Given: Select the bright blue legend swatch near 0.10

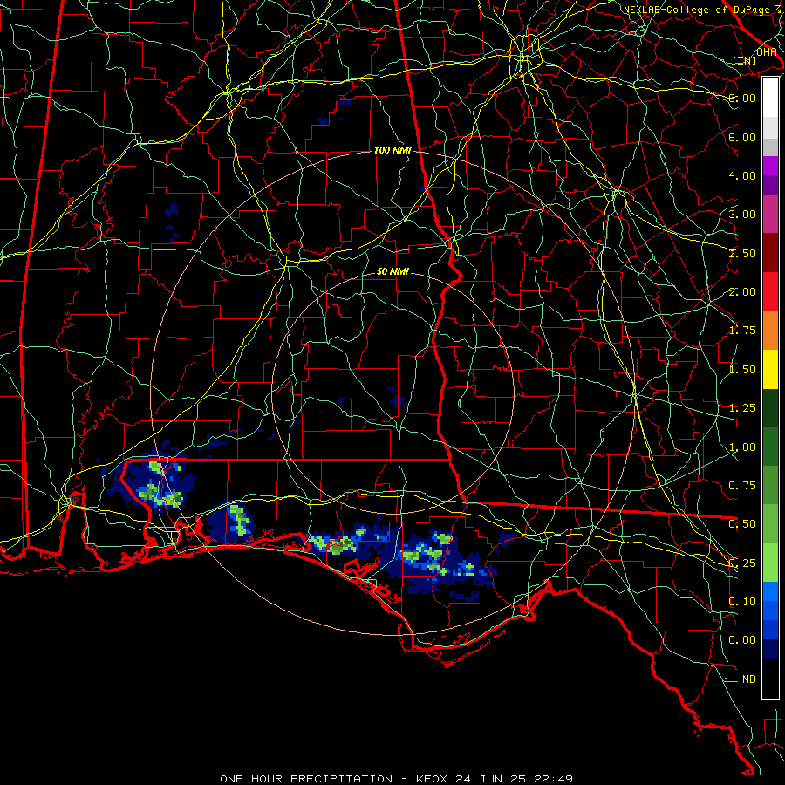Looking at the screenshot, I should click(x=770, y=591).
